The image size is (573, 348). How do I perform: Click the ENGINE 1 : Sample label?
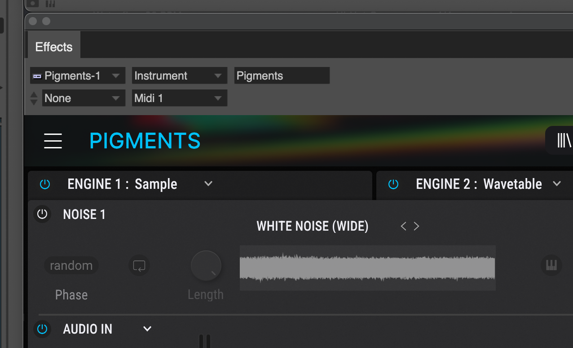click(x=123, y=184)
